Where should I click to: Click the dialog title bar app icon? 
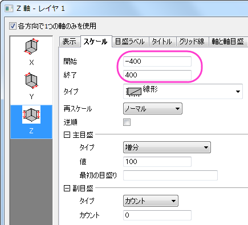coord(9,9)
